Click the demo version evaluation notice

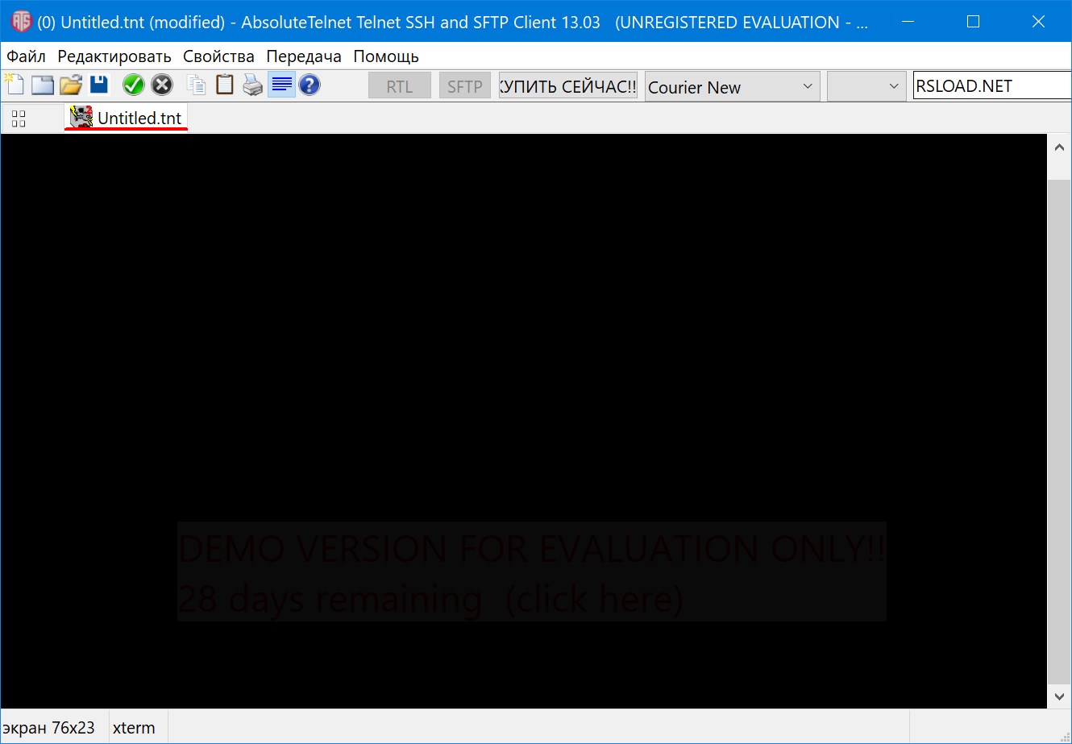click(x=532, y=572)
